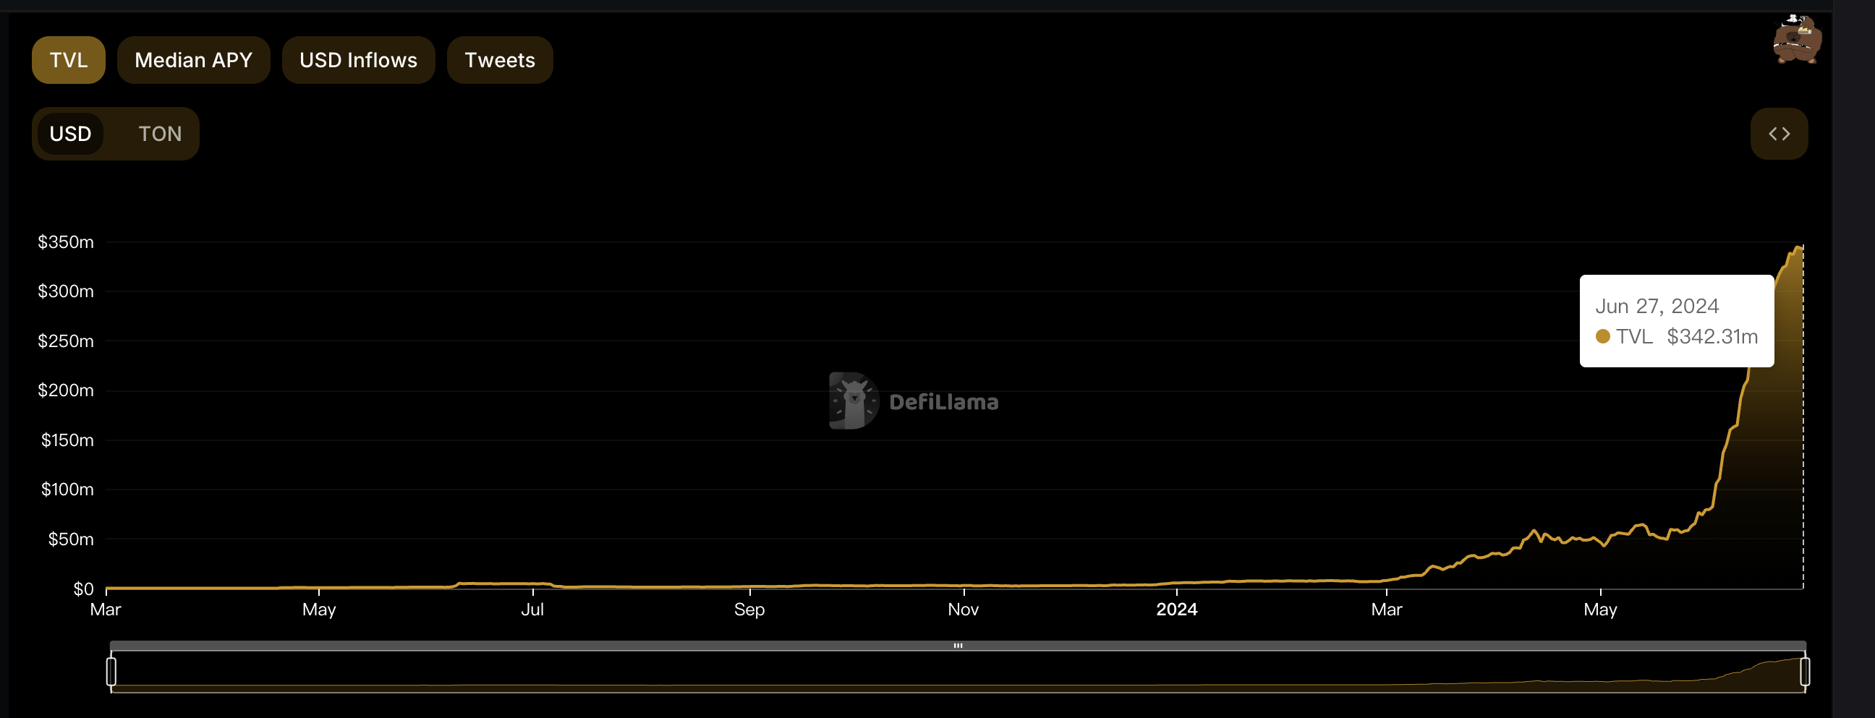Click the center grip of range bar
The image size is (1875, 718).
click(958, 645)
